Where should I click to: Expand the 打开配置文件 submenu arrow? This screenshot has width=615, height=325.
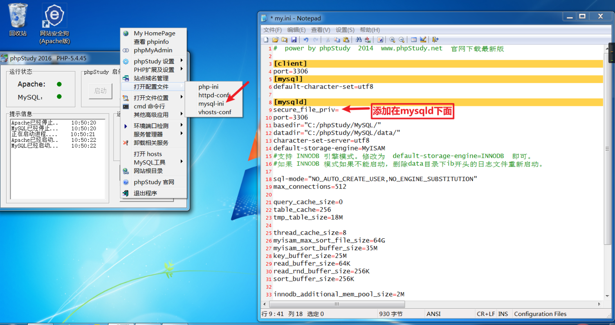(x=182, y=86)
